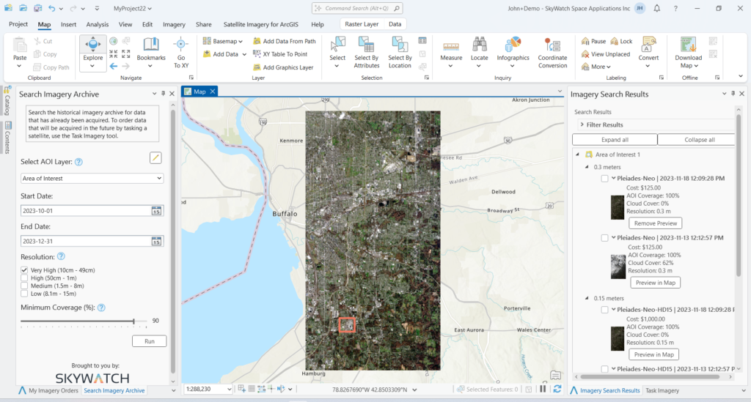Image resolution: width=751 pixels, height=402 pixels.
Task: Enable the Medium (1.5m - 8m) resolution checkbox
Action: point(25,286)
